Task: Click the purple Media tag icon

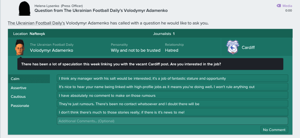Action: [279, 6]
